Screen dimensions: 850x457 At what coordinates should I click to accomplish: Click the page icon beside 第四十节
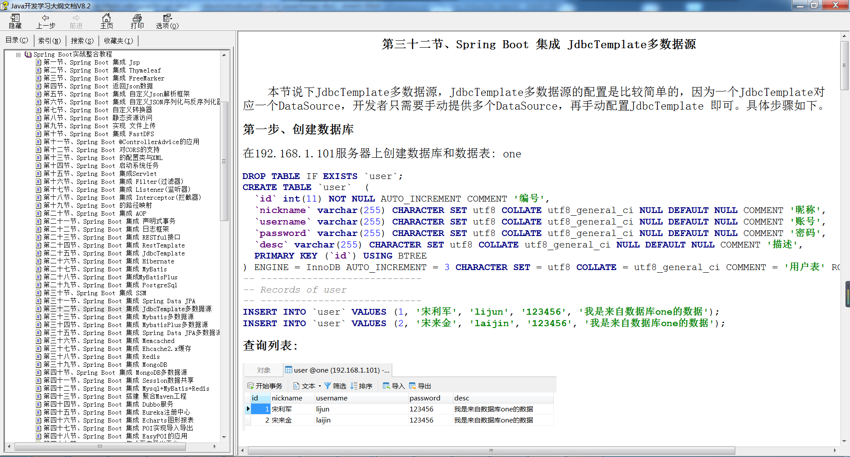point(39,373)
